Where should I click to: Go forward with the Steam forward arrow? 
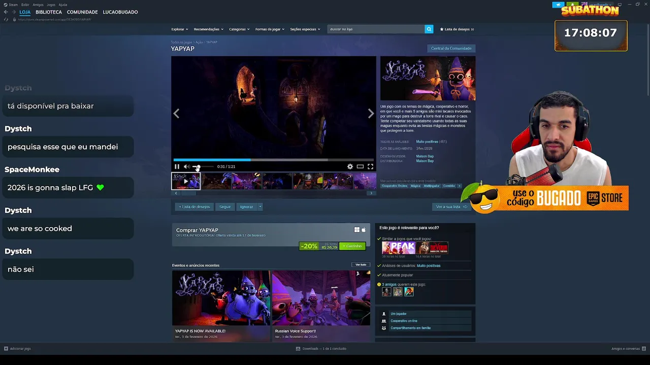(x=13, y=12)
